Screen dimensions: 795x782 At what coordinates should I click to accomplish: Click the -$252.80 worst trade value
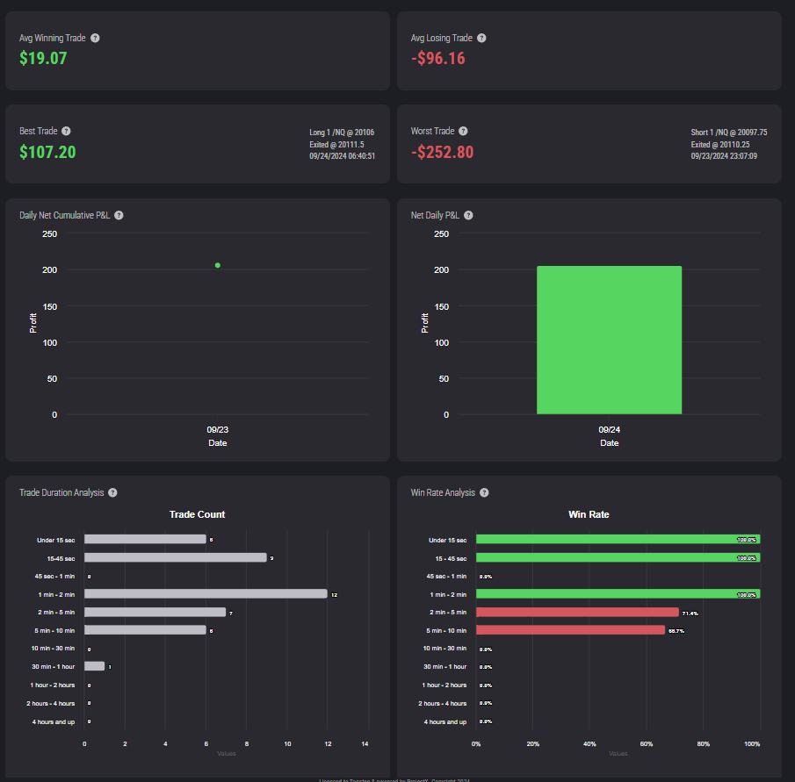[x=442, y=152]
